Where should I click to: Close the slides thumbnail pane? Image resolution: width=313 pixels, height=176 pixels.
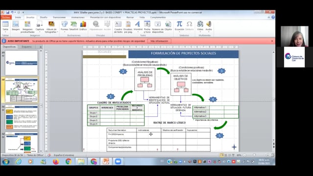pyautogui.click(x=41, y=47)
